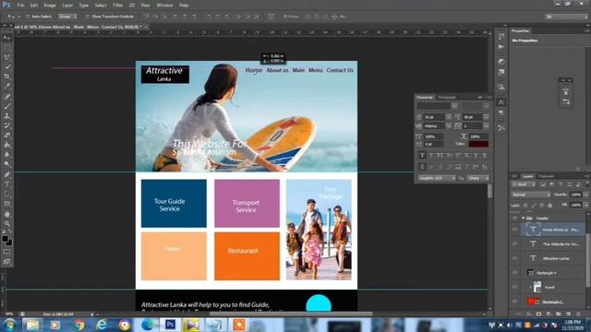Open the Normal blend mode dropdown

point(531,195)
